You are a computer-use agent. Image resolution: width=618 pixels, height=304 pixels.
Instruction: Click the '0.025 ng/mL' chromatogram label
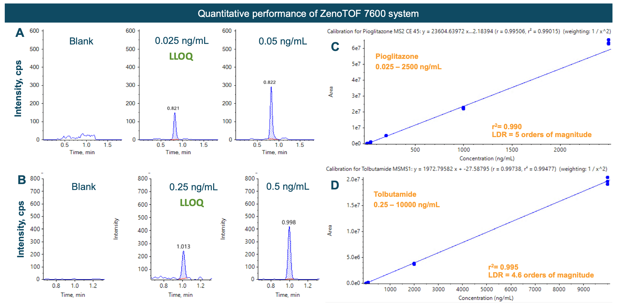click(x=182, y=41)
